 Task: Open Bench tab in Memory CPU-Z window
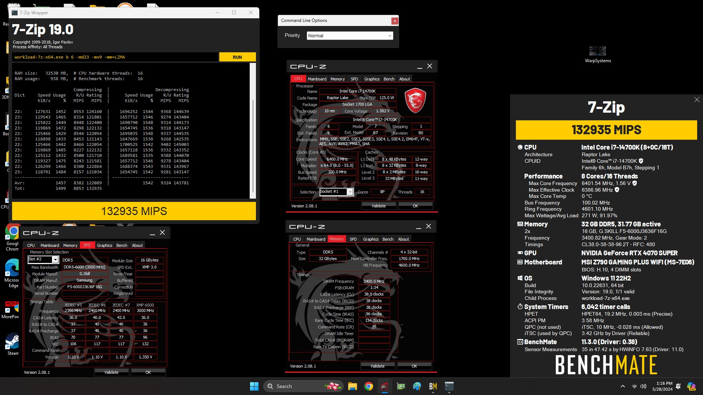[x=388, y=239]
